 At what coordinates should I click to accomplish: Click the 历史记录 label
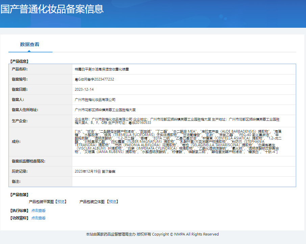click(20, 171)
